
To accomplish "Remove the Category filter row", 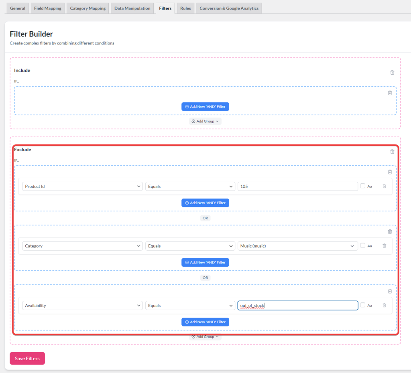I will tap(384, 246).
